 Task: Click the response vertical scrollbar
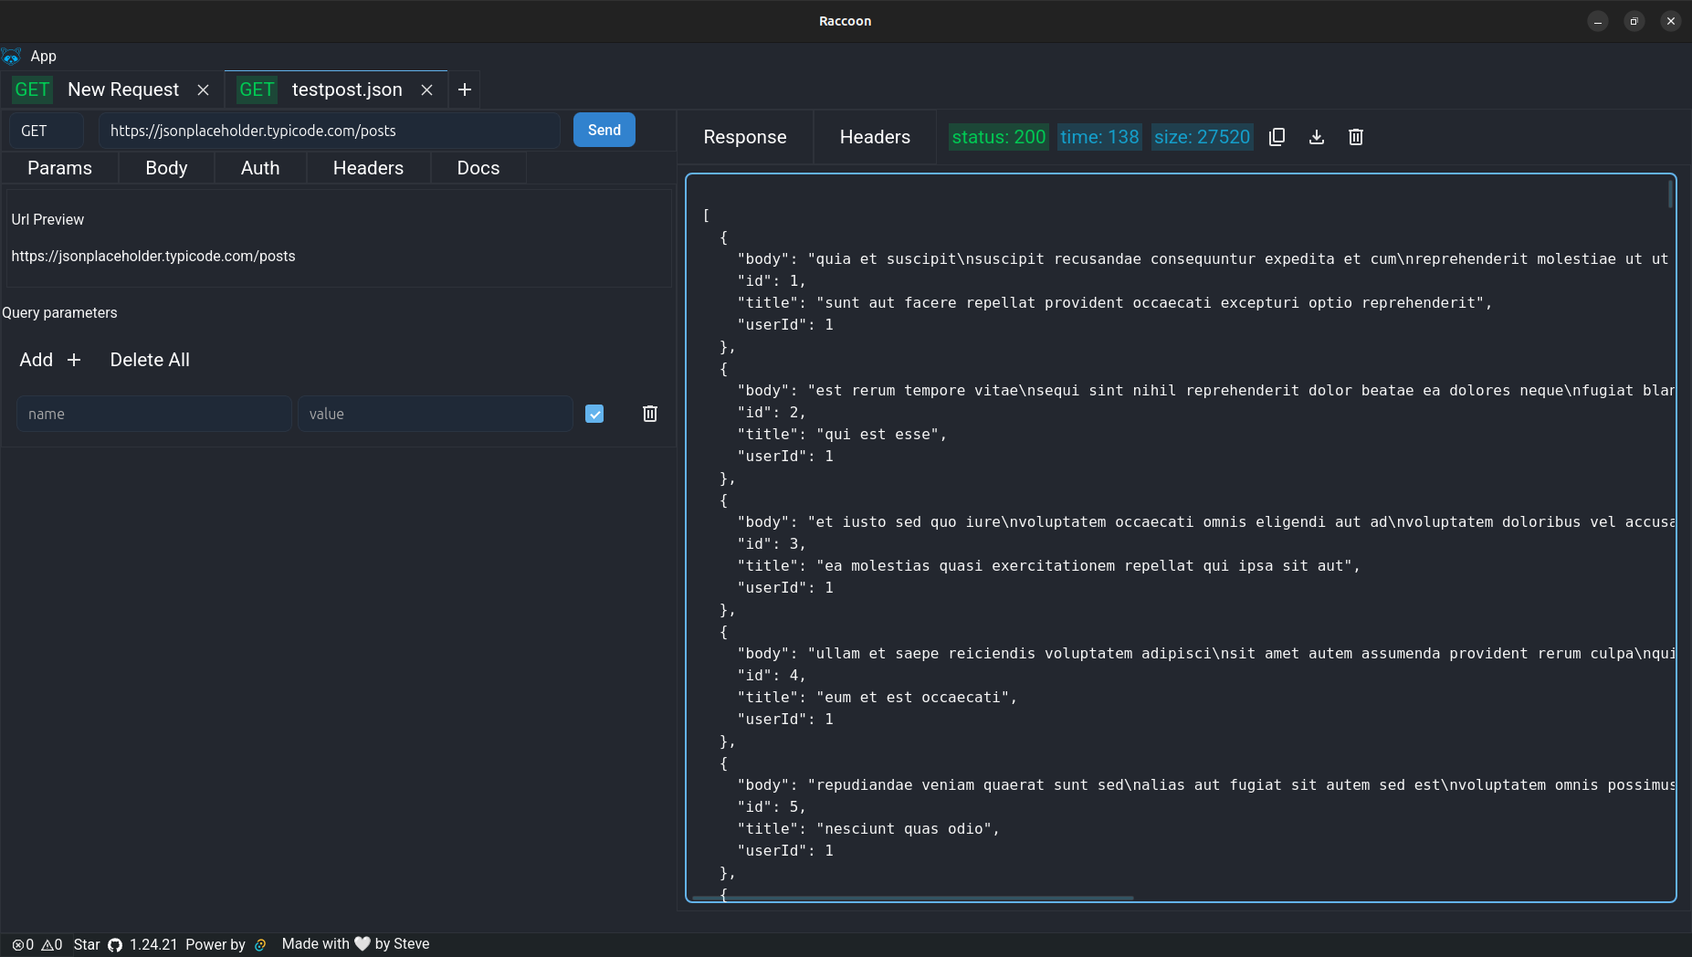(1670, 195)
